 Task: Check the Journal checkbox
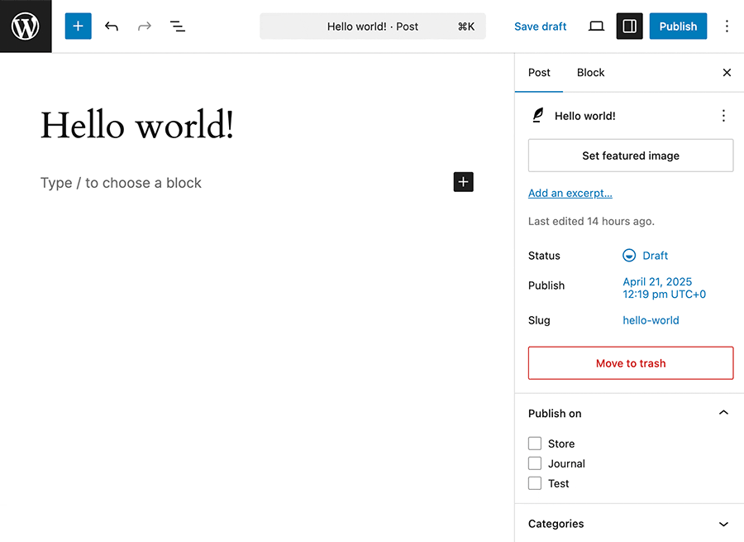535,463
